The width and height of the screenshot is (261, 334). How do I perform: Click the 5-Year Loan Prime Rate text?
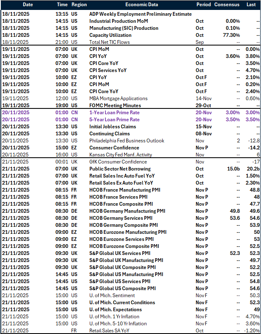(x=115, y=120)
